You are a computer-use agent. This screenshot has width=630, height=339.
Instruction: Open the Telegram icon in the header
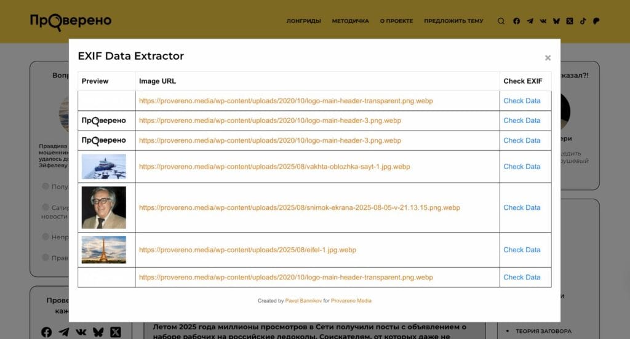[x=530, y=21]
